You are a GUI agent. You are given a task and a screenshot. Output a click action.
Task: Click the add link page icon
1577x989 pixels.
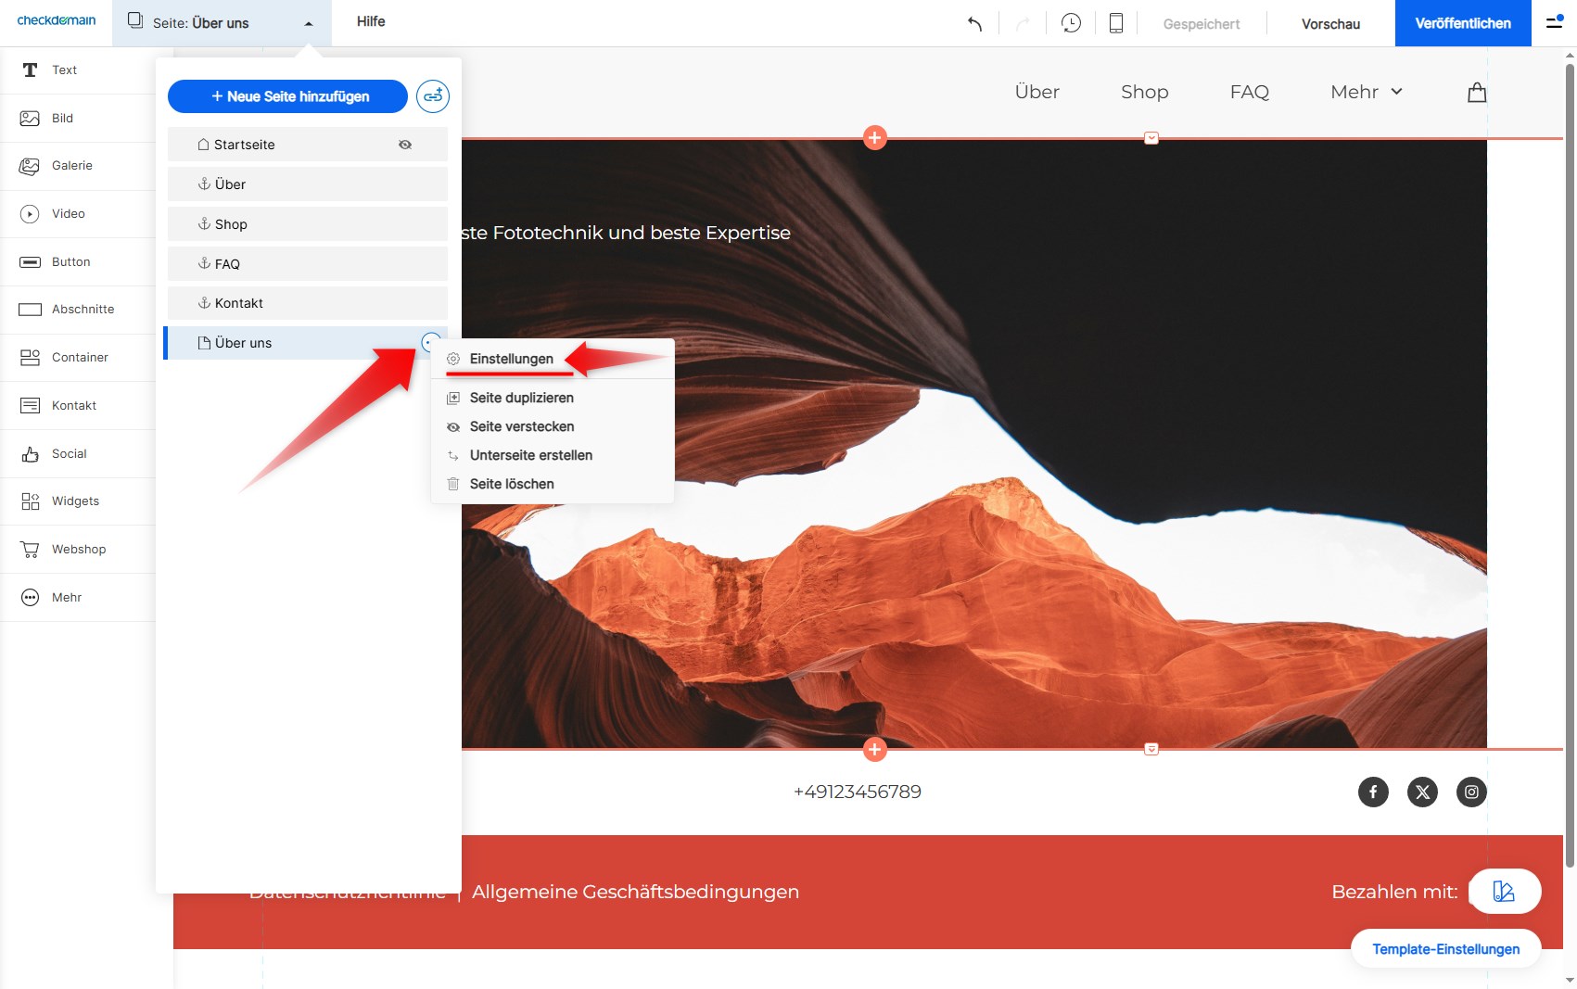433,96
